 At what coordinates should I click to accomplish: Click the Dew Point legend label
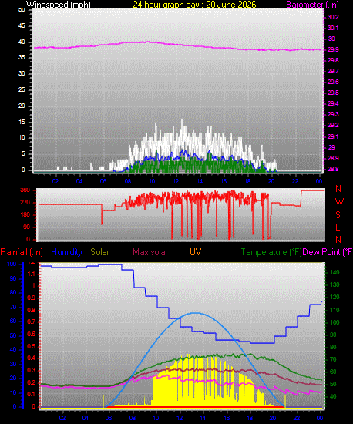coord(328,252)
